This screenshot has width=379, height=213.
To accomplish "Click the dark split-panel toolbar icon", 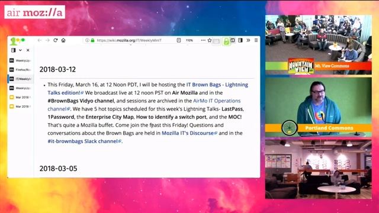I will [x=240, y=40].
